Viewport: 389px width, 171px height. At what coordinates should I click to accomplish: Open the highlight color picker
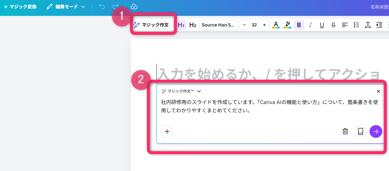[x=287, y=25]
